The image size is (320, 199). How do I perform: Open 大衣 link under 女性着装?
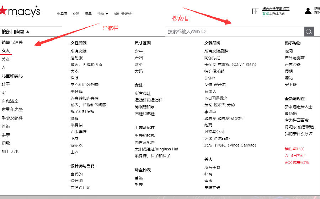point(75,71)
